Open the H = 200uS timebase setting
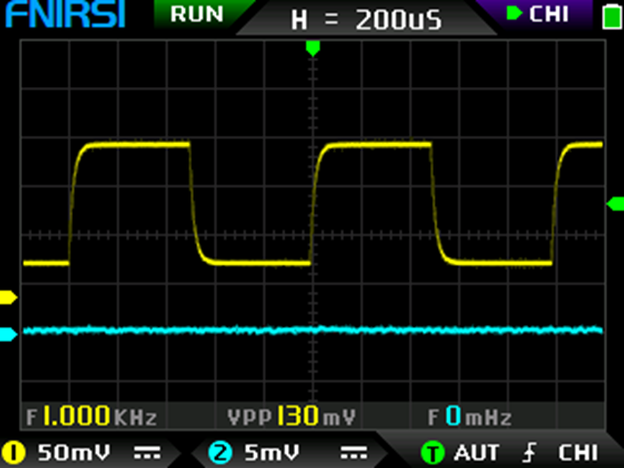This screenshot has width=624, height=468. pyautogui.click(x=366, y=20)
